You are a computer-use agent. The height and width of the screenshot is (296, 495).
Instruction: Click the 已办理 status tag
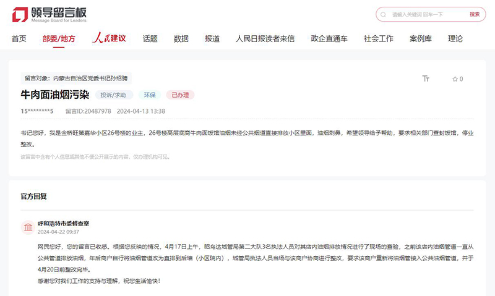(180, 95)
